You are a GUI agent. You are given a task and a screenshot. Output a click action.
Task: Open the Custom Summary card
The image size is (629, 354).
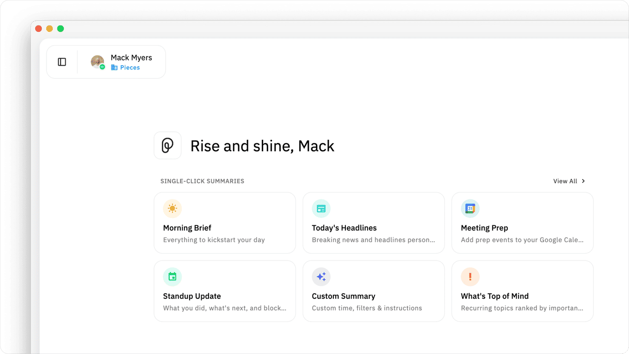click(x=374, y=291)
